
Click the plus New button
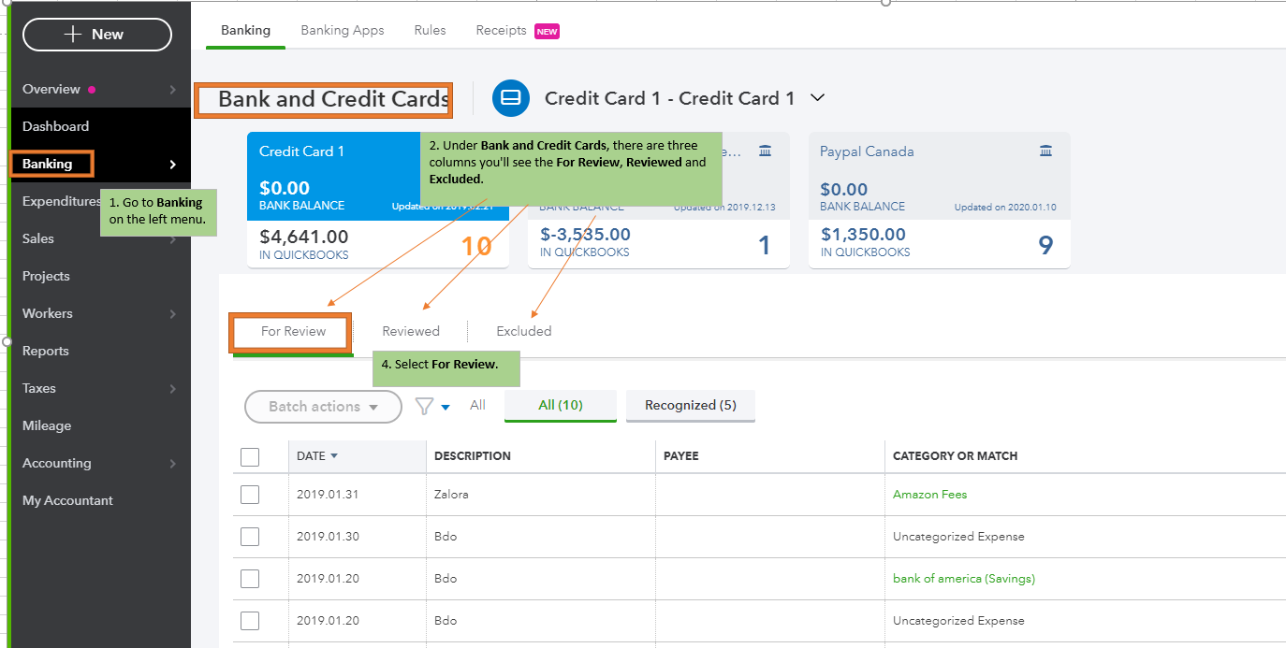[x=97, y=35]
